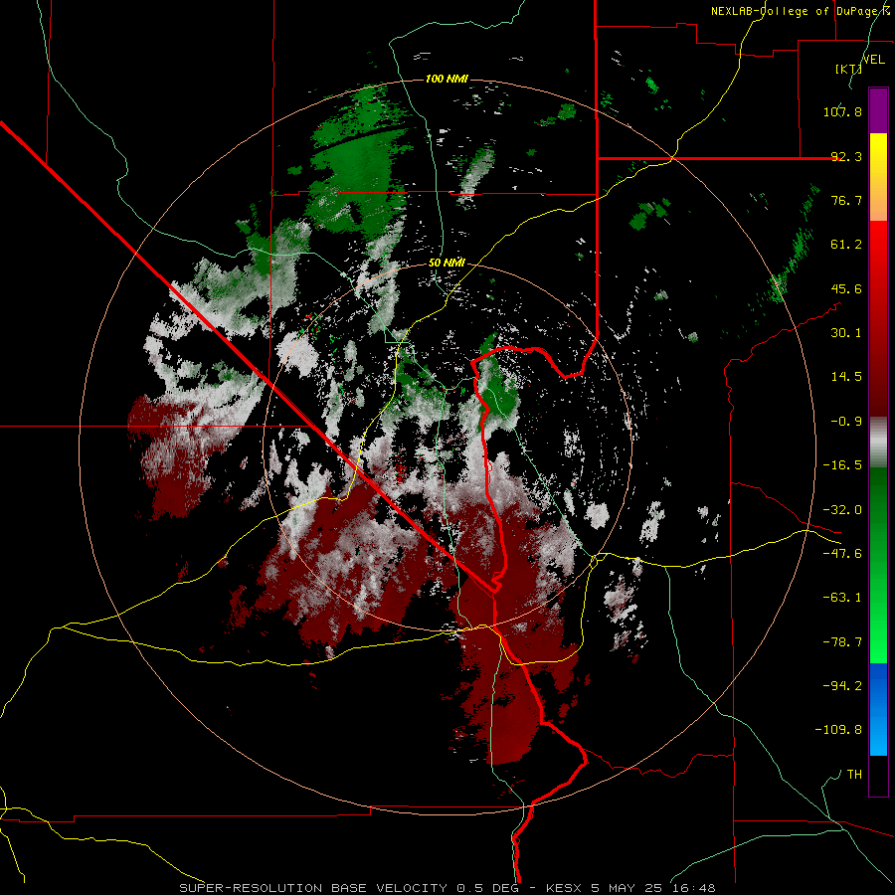895x895 pixels.
Task: Select the 76.7 legend value
Action: click(x=846, y=200)
